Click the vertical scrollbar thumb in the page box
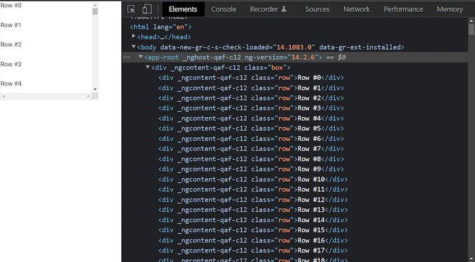This screenshot has width=475, height=262. (x=95, y=12)
